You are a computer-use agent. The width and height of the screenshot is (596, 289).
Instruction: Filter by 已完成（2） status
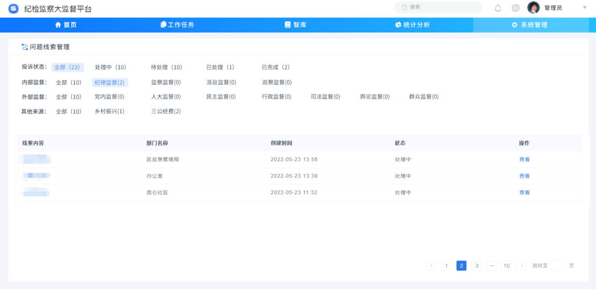point(276,67)
